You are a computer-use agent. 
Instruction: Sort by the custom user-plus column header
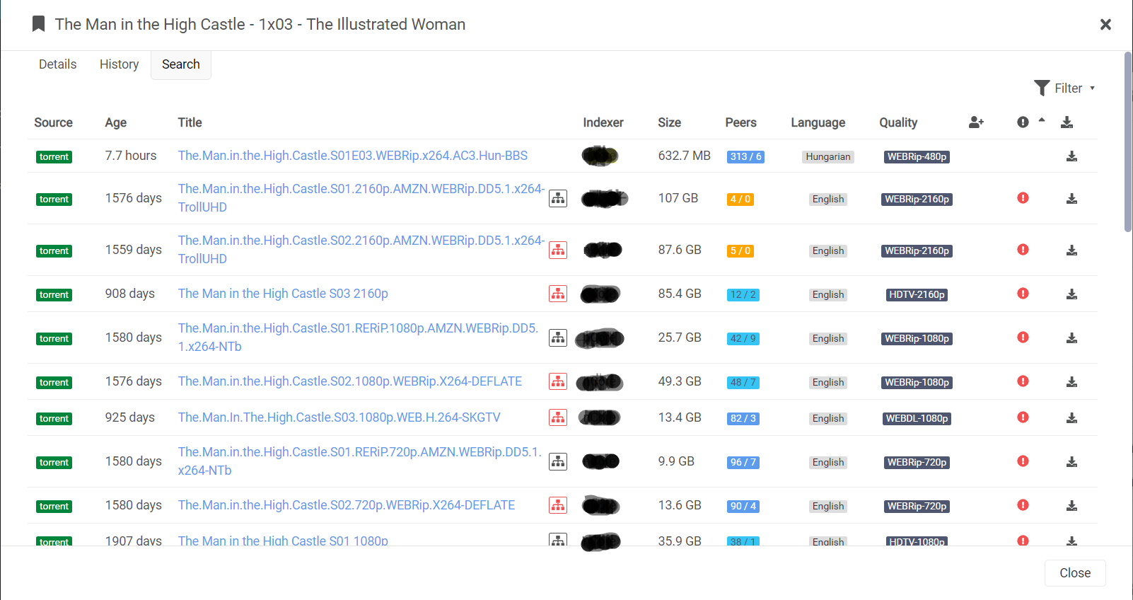pyautogui.click(x=976, y=122)
